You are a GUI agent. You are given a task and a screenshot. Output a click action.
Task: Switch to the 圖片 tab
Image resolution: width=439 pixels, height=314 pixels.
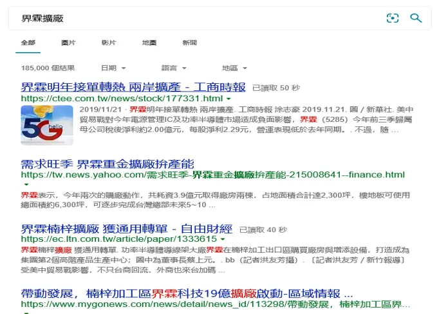[x=68, y=43]
